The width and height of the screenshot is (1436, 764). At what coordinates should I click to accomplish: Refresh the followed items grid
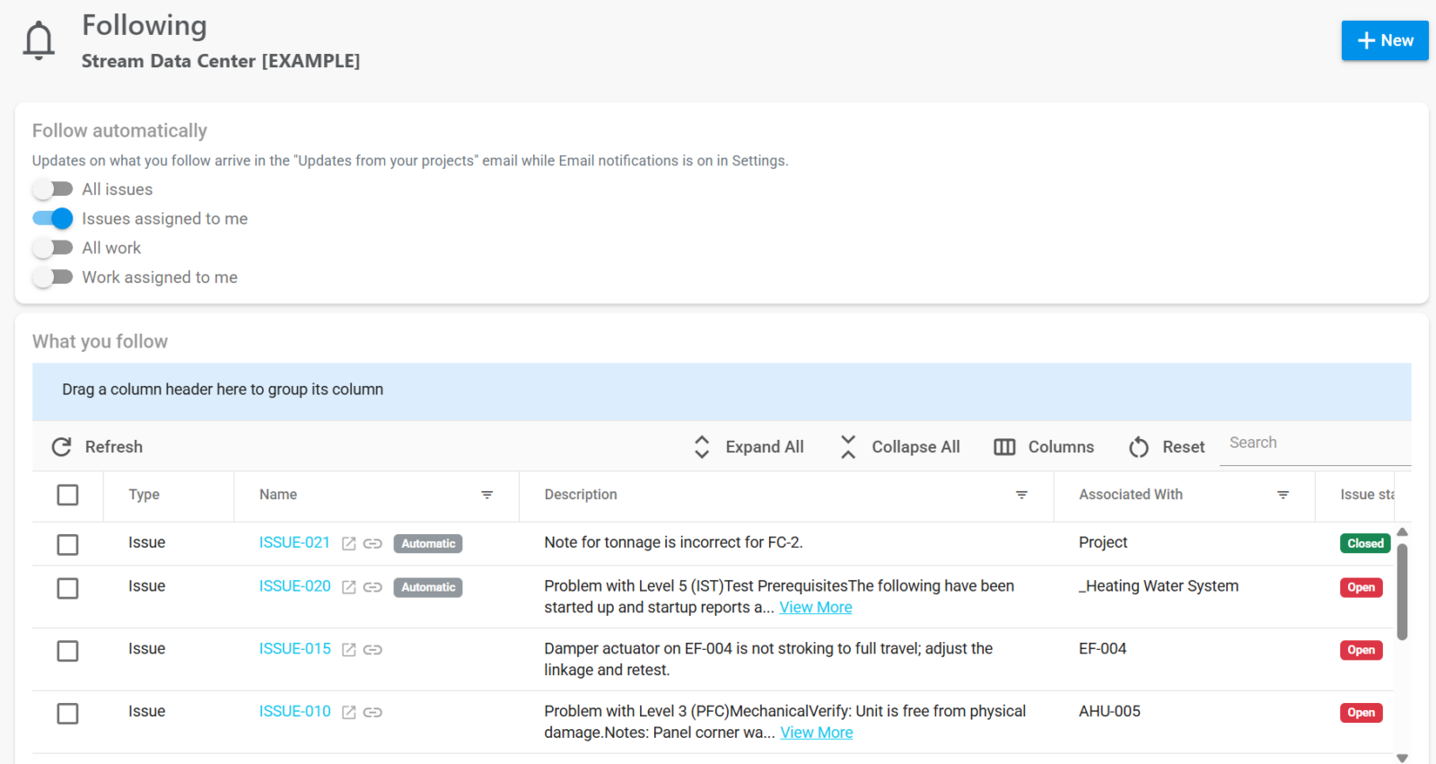pos(97,447)
